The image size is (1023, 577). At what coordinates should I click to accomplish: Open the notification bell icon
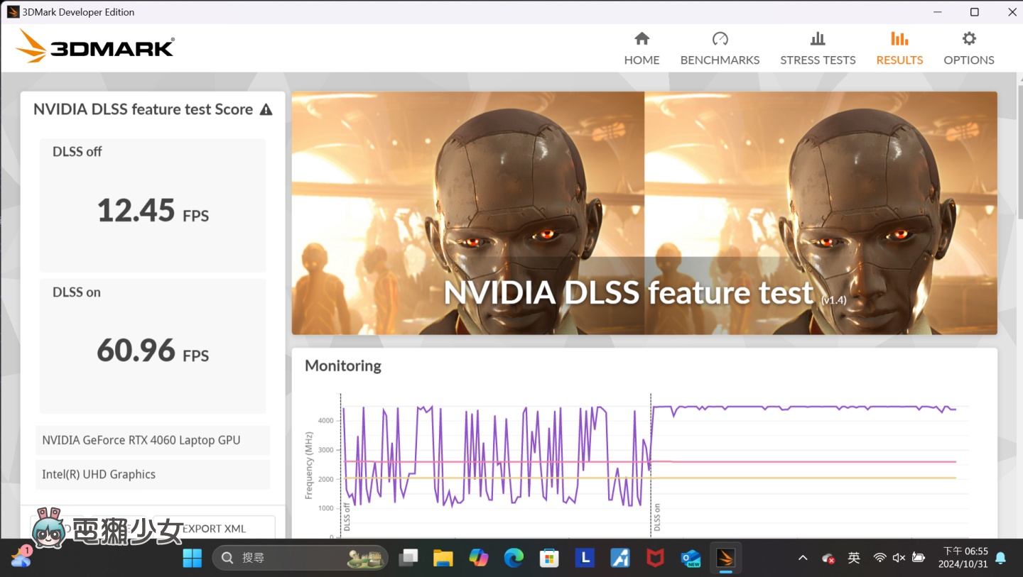click(1001, 558)
